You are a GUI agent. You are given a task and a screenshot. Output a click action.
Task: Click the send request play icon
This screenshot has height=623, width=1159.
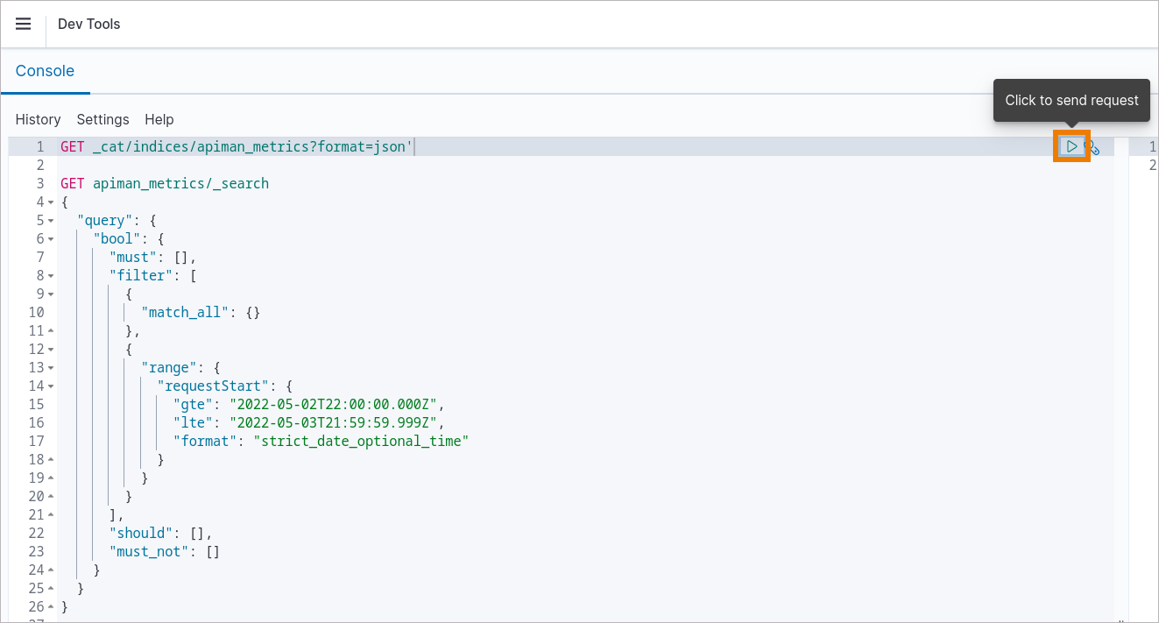(x=1071, y=146)
